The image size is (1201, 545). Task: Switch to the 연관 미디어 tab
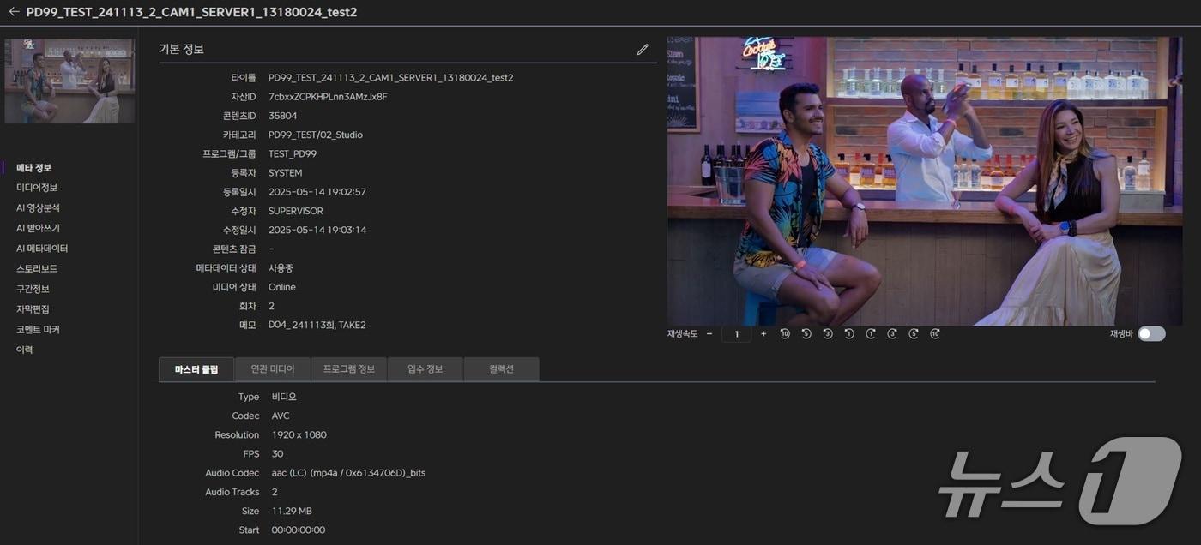(x=273, y=369)
